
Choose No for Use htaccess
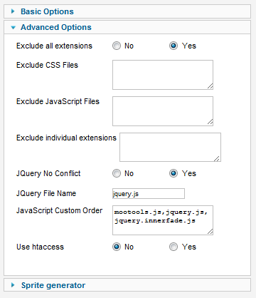click(x=117, y=247)
